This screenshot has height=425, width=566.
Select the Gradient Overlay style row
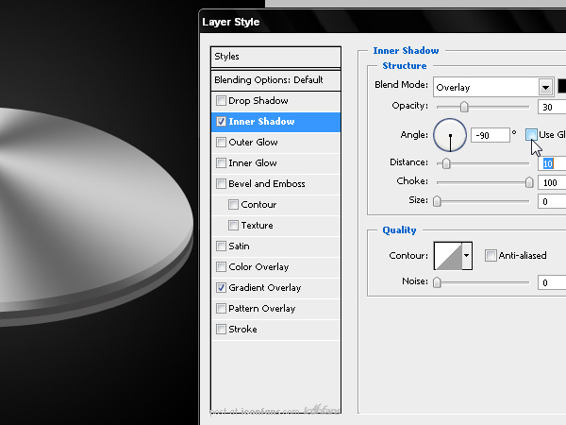click(x=275, y=288)
